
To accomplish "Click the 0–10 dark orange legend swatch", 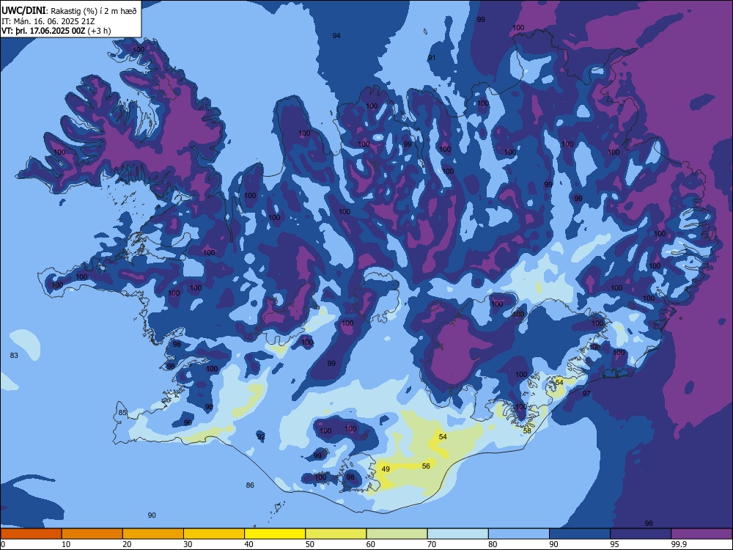I will 31,534.
